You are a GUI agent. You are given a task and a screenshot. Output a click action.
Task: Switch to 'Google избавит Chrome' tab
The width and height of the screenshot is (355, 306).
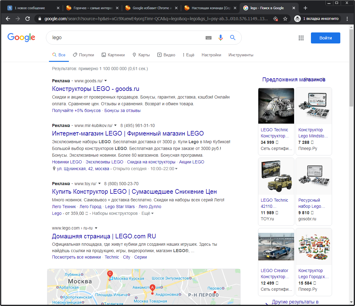pyautogui.click(x=151, y=8)
